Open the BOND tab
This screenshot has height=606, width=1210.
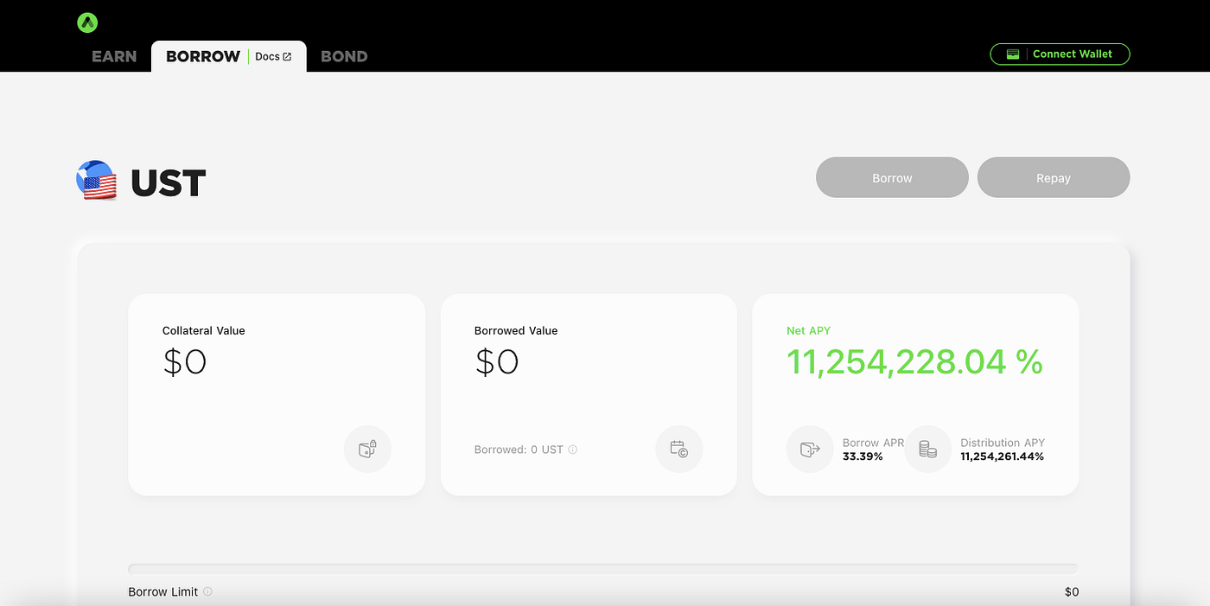(x=344, y=56)
